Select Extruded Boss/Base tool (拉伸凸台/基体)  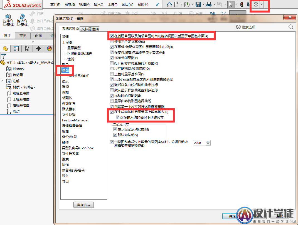tap(8, 20)
